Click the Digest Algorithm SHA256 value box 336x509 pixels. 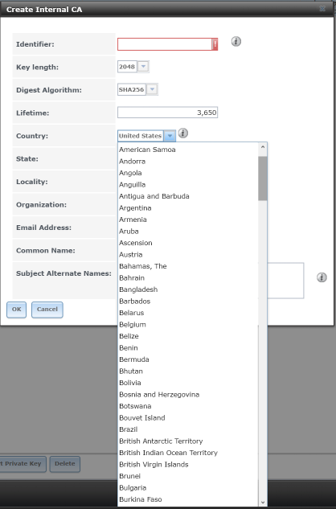132,89
